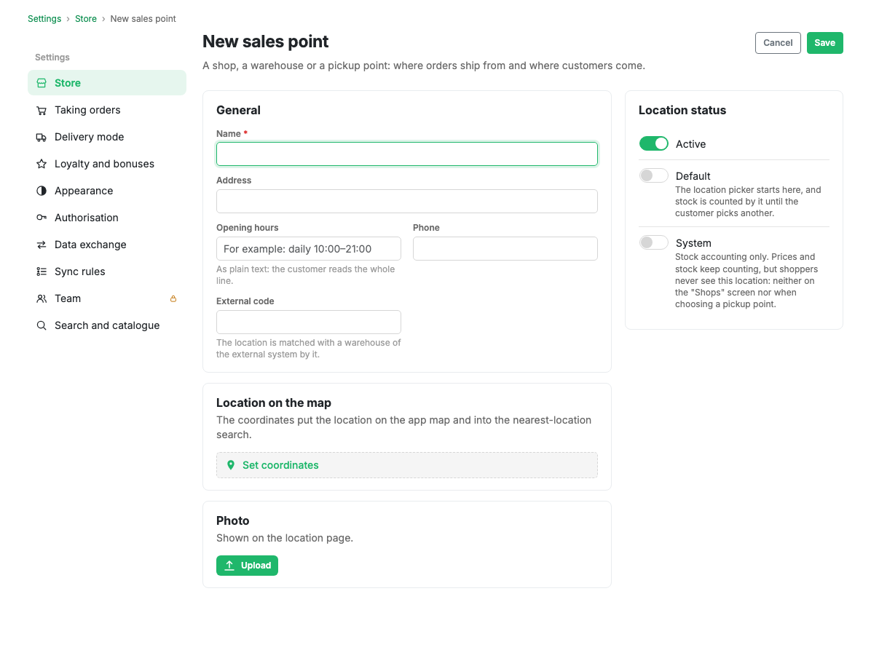Click the orange lock icon next to Team

(173, 298)
